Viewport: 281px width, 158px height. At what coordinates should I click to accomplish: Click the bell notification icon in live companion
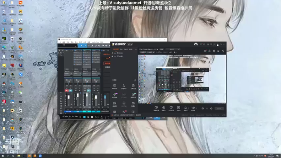[218, 51]
